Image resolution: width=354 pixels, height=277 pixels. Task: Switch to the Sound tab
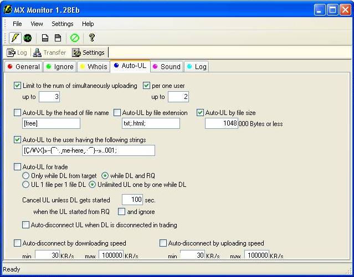point(167,67)
